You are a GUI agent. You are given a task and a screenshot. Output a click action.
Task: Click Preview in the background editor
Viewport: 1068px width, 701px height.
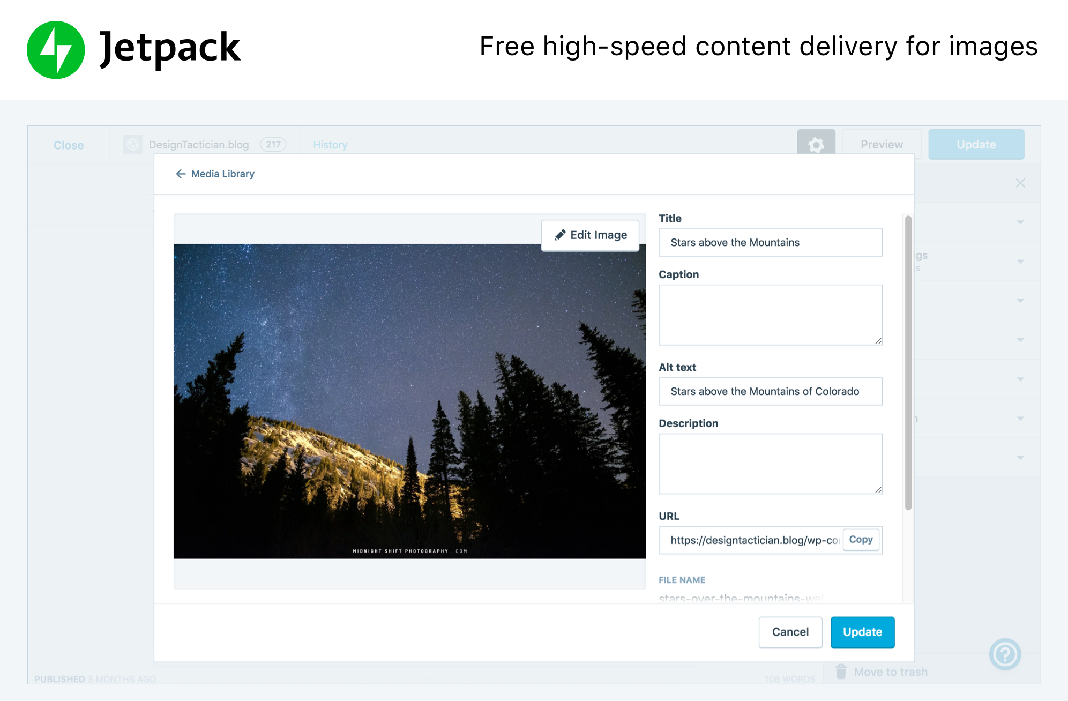[x=882, y=144]
